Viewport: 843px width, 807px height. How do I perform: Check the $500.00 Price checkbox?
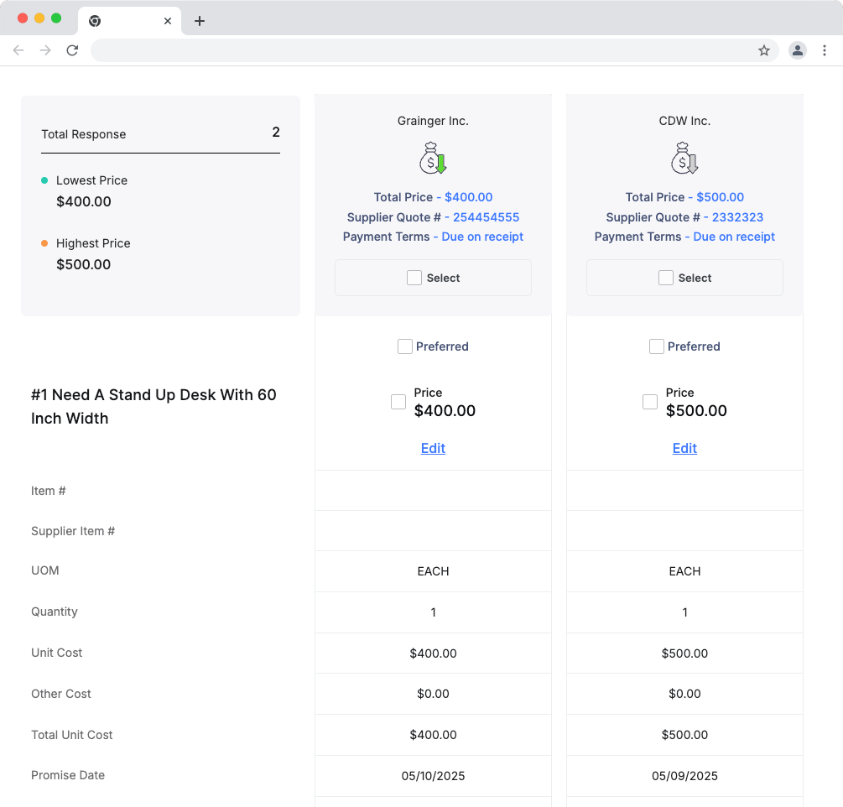650,402
